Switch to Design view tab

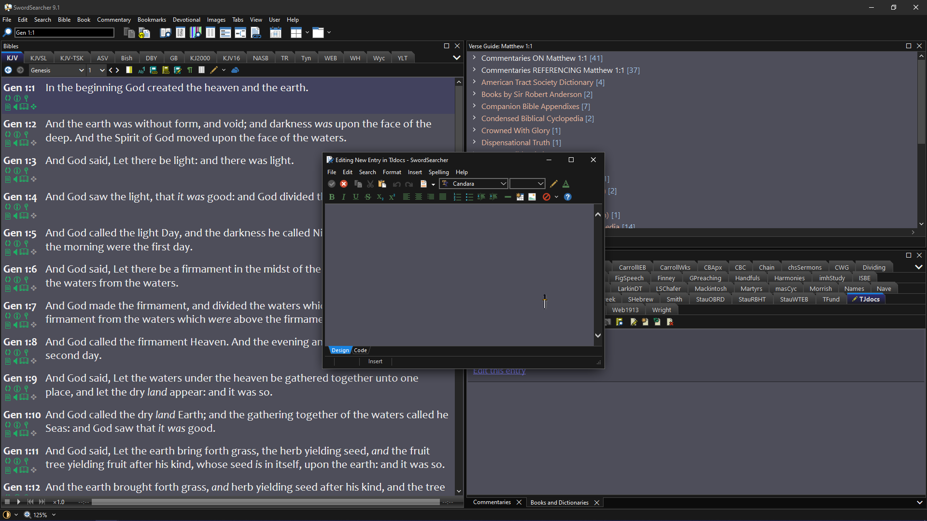click(x=340, y=351)
